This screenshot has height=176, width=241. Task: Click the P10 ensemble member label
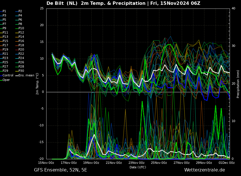[21, 28]
